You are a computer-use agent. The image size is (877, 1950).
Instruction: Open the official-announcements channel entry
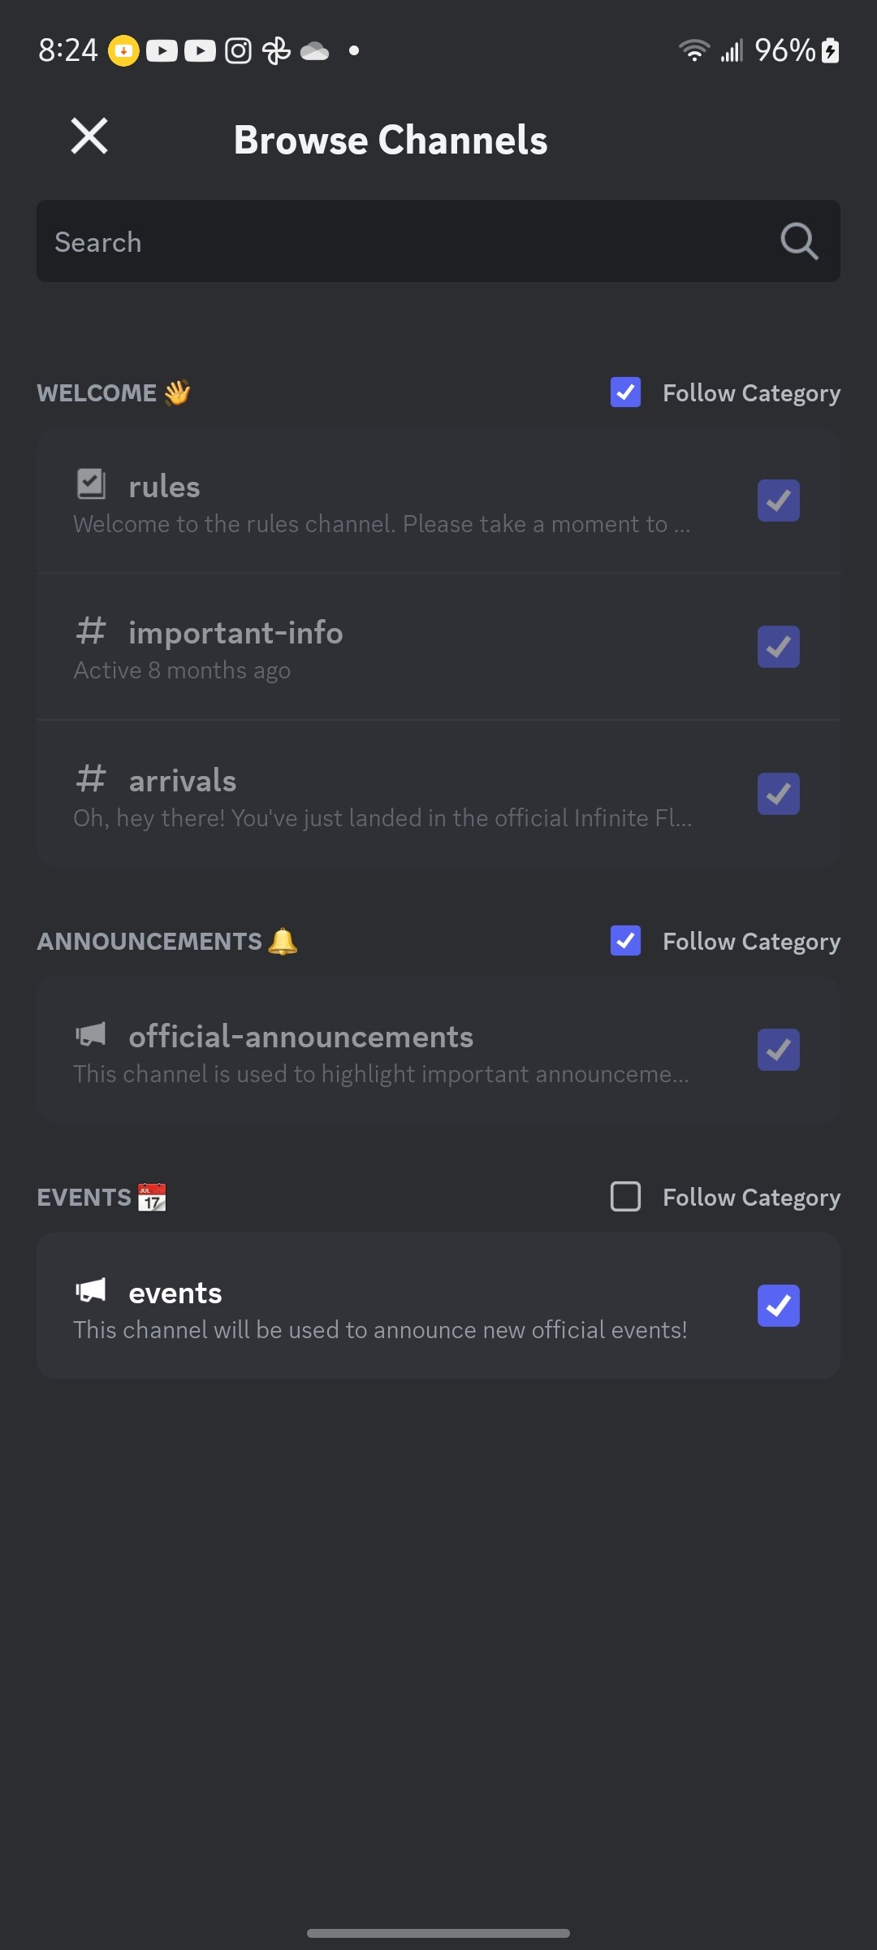(438, 1051)
